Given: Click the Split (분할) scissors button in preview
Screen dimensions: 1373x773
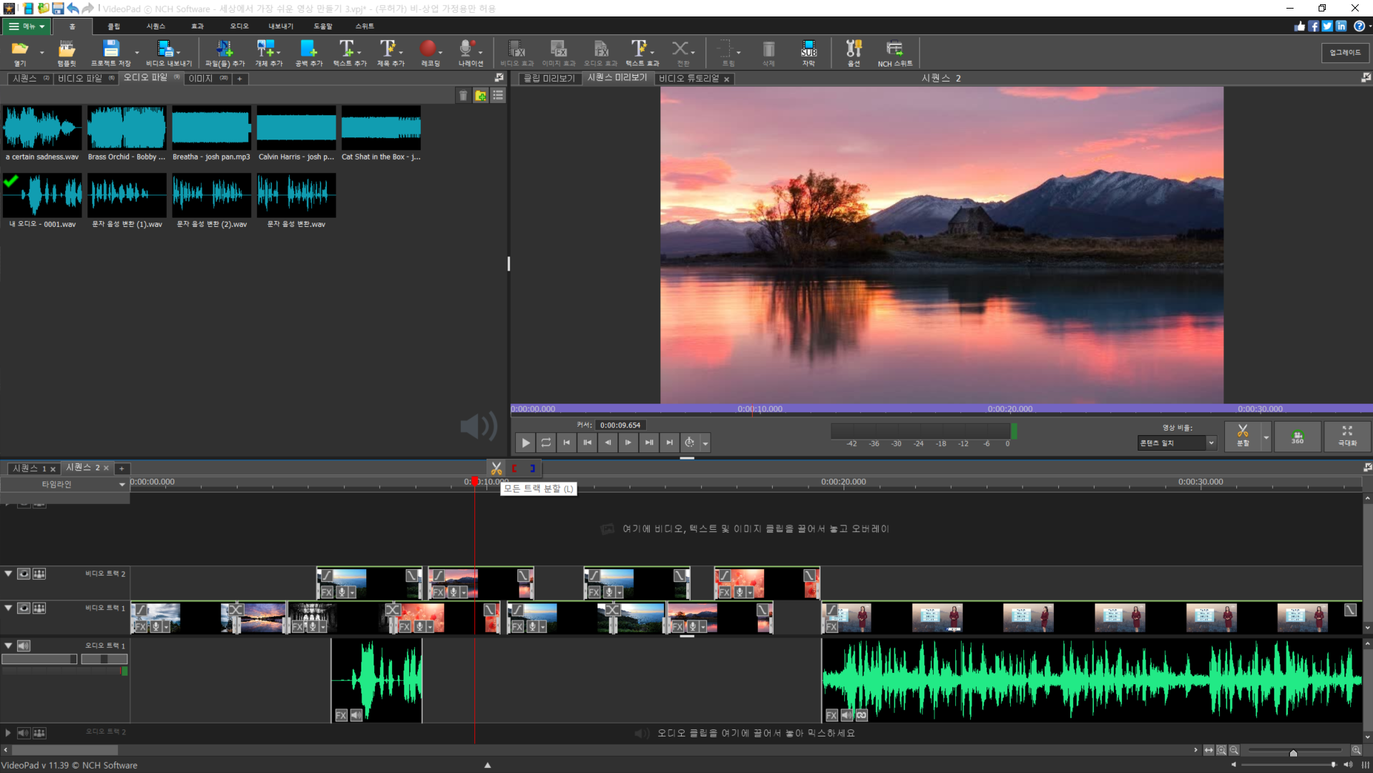Looking at the screenshot, I should tap(1243, 436).
